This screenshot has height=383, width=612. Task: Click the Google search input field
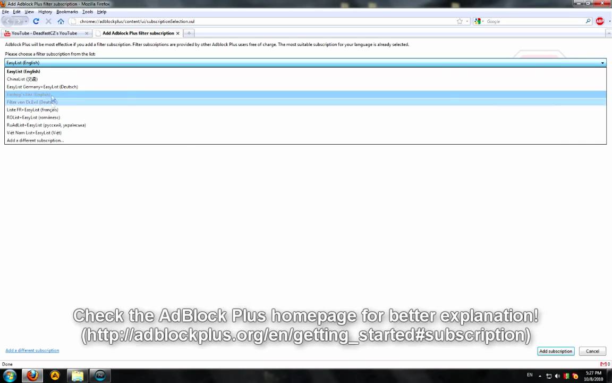point(535,21)
